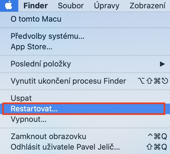170x154 pixels.
Task: Launch App Store from the menu
Action: 31,47
